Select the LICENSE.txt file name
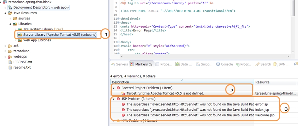 coord(23,62)
